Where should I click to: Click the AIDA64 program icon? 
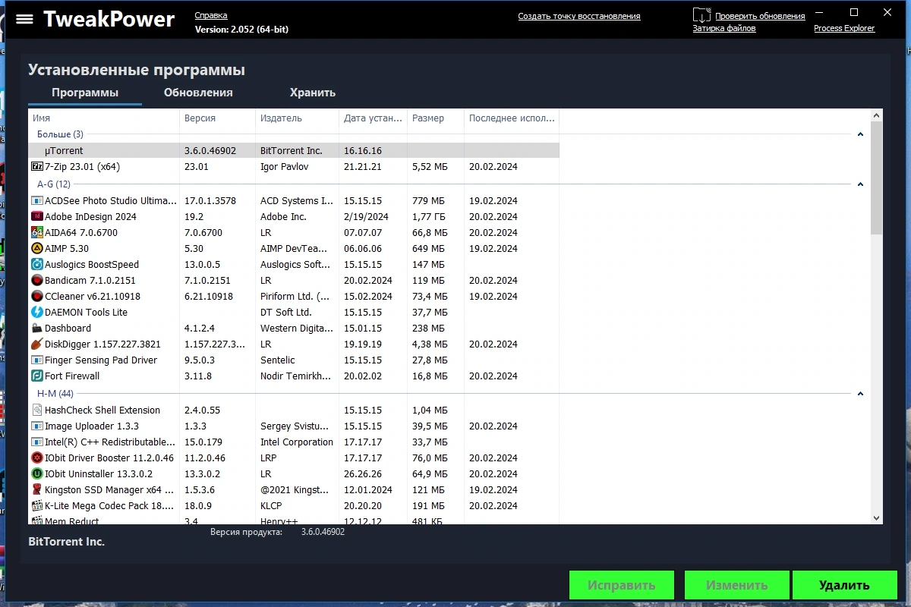(37, 233)
